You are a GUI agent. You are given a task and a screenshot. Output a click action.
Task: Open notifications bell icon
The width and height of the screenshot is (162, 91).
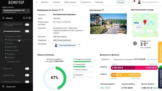[x=133, y=2]
